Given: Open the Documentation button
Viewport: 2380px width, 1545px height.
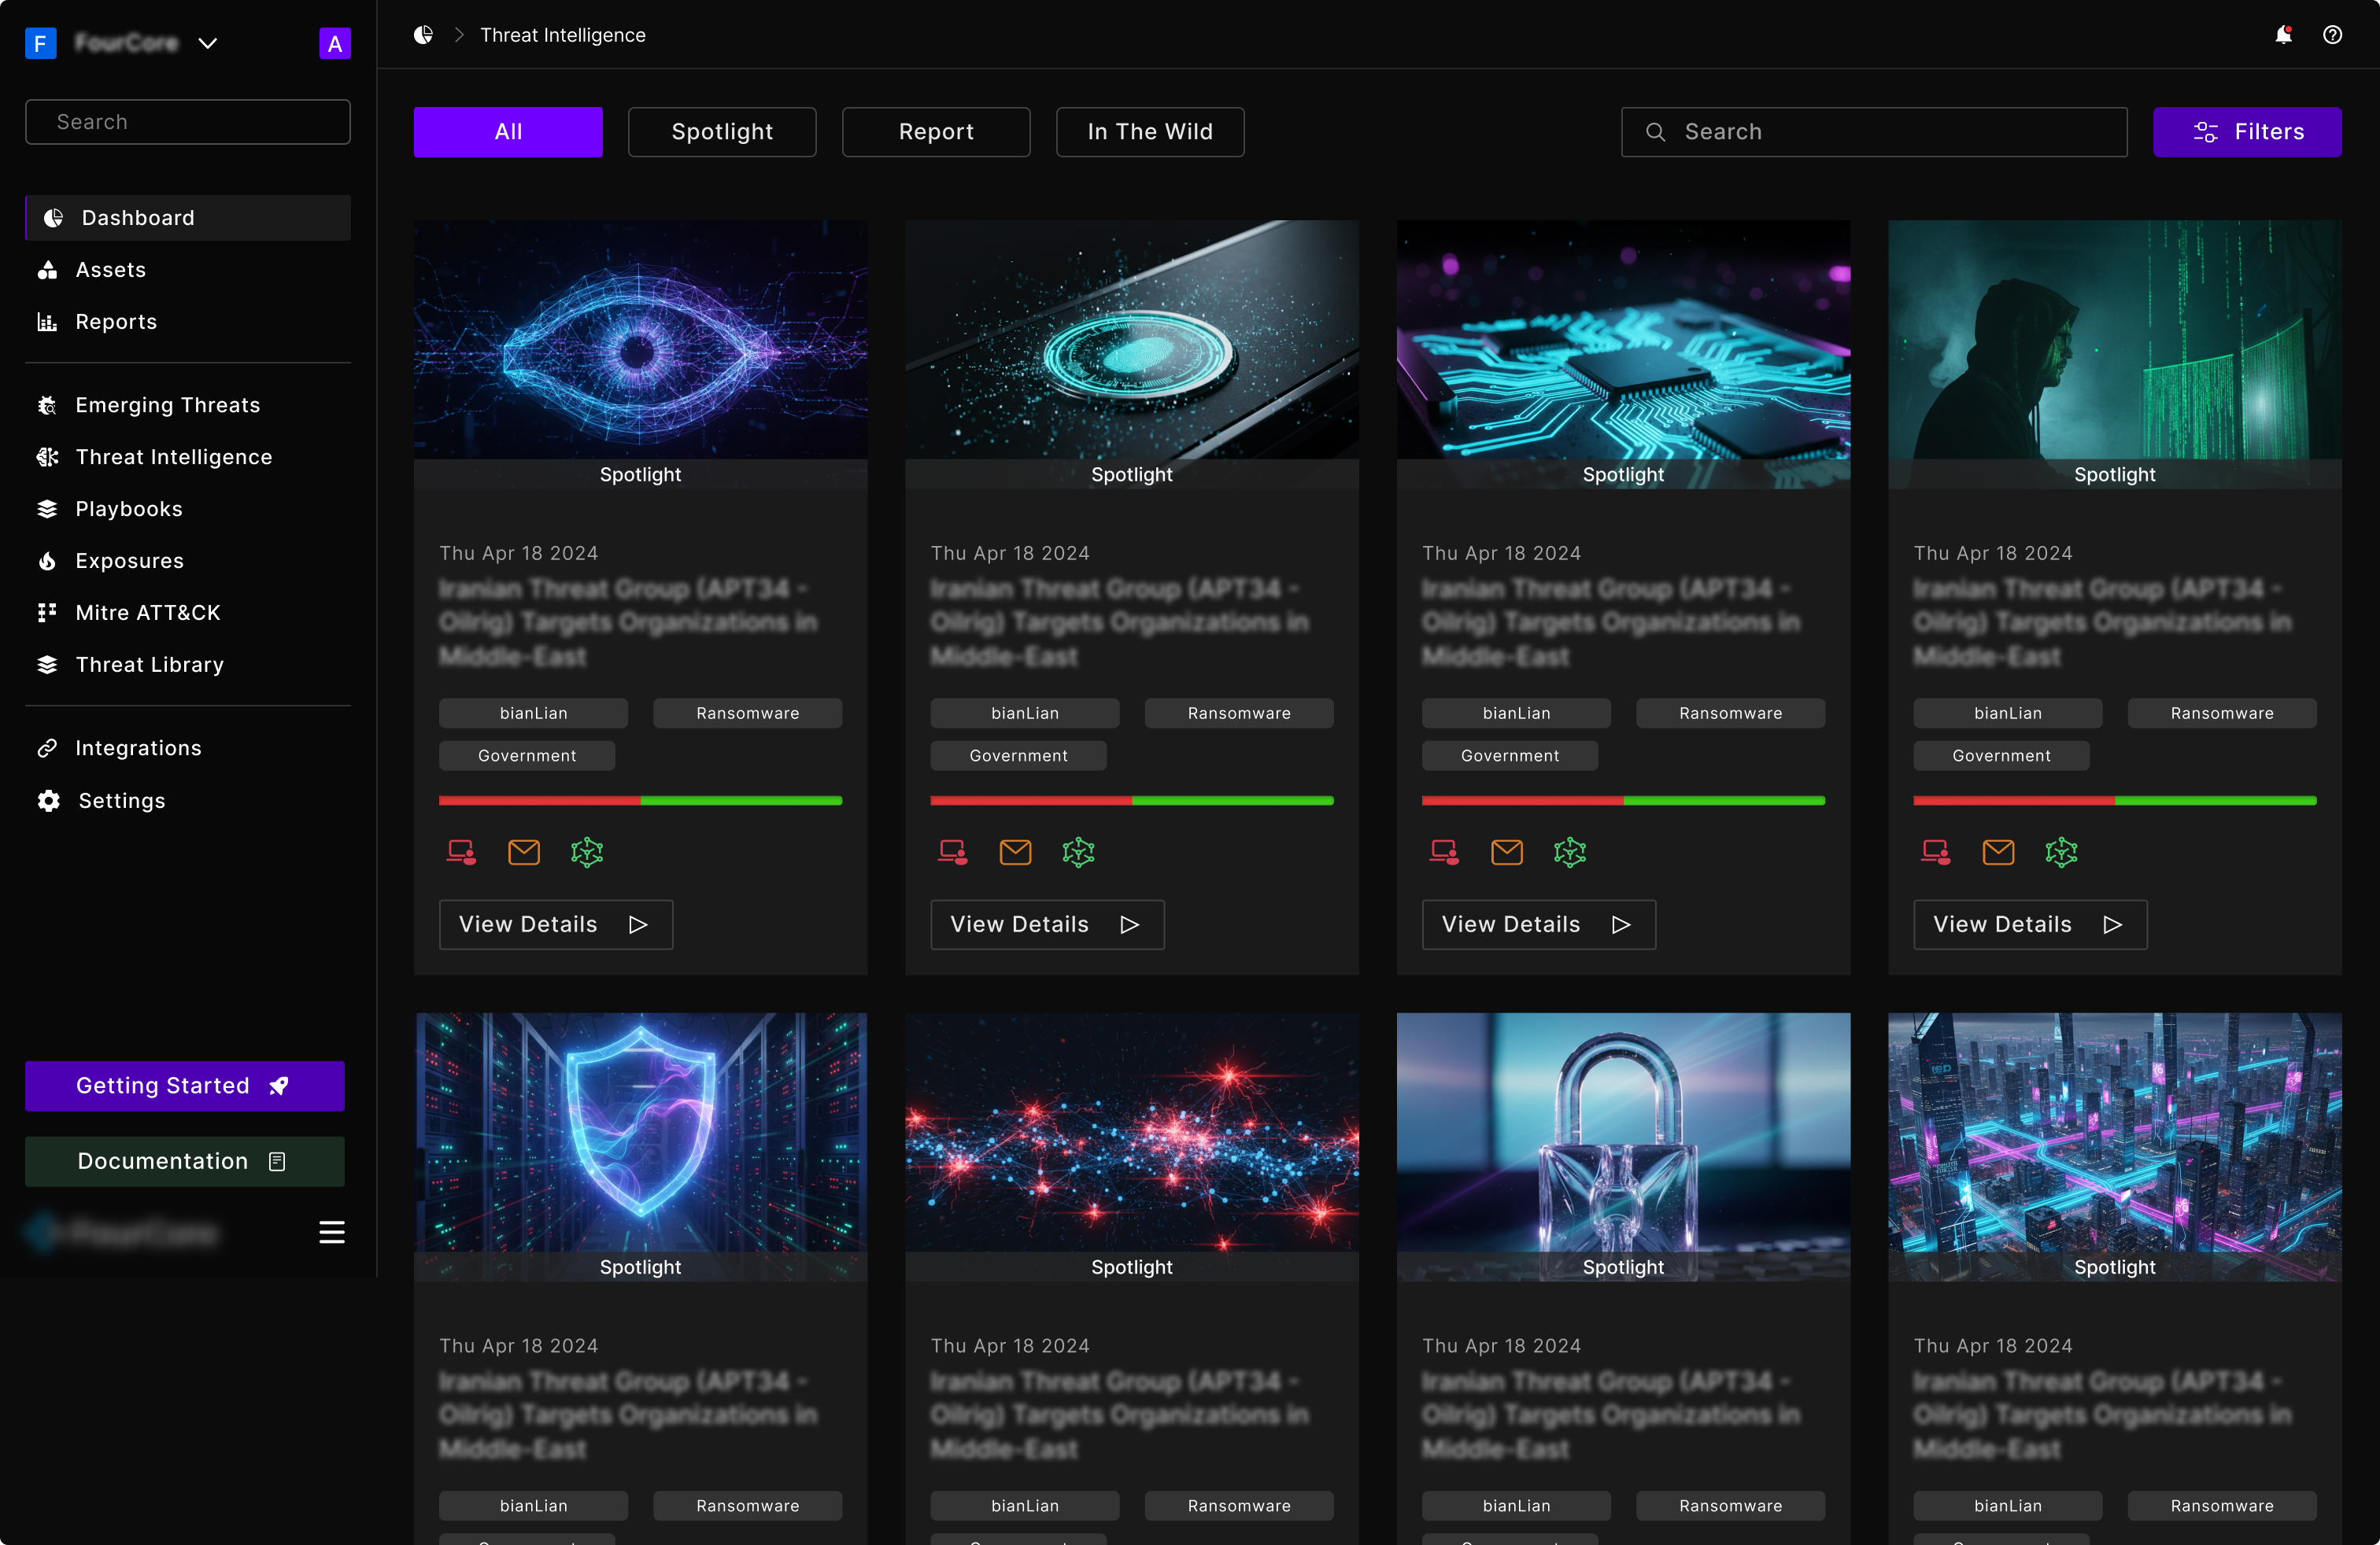Looking at the screenshot, I should (185, 1161).
